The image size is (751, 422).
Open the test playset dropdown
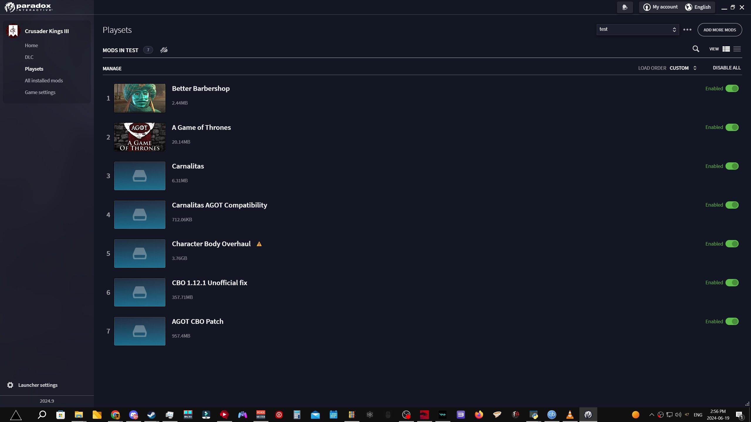637,29
